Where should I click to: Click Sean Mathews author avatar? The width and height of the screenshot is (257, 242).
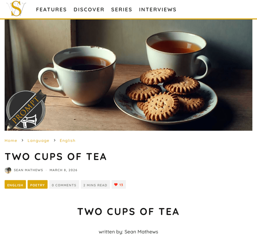8,170
